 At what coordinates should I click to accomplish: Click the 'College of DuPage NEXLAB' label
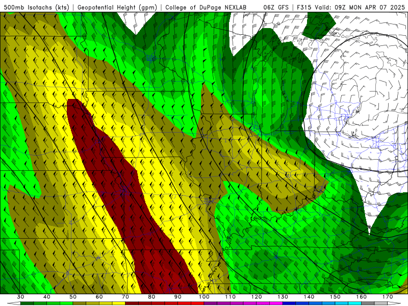[206, 7]
